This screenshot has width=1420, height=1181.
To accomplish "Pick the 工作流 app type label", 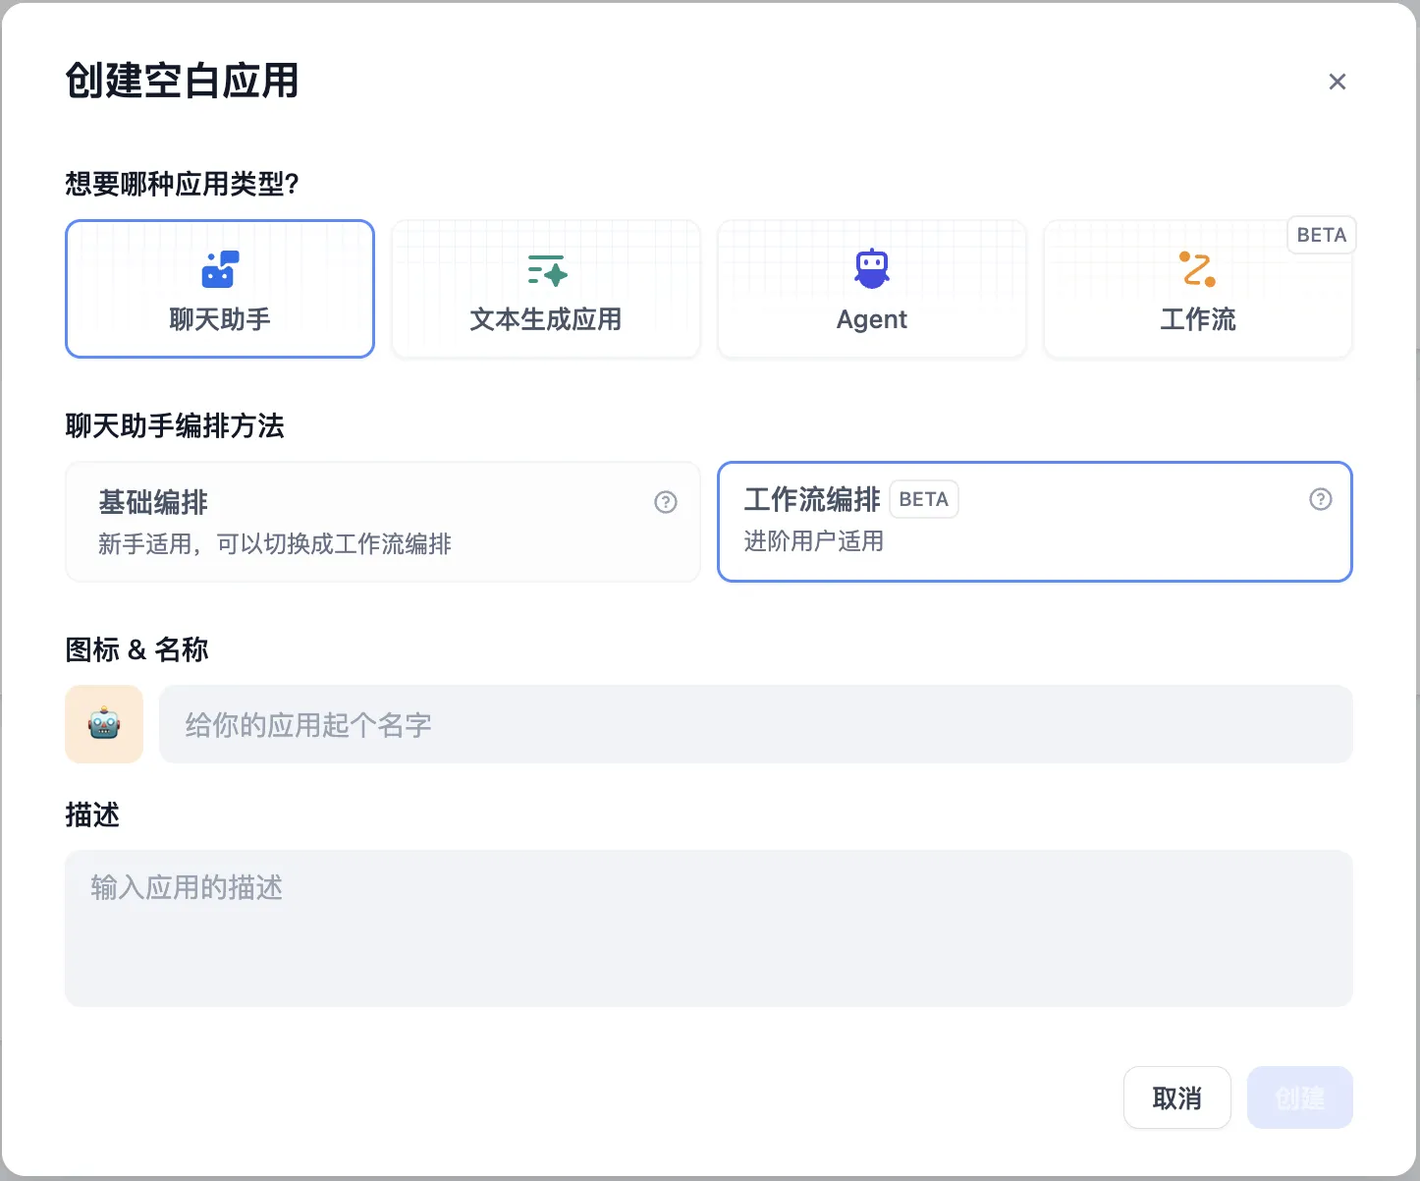I will tap(1197, 319).
